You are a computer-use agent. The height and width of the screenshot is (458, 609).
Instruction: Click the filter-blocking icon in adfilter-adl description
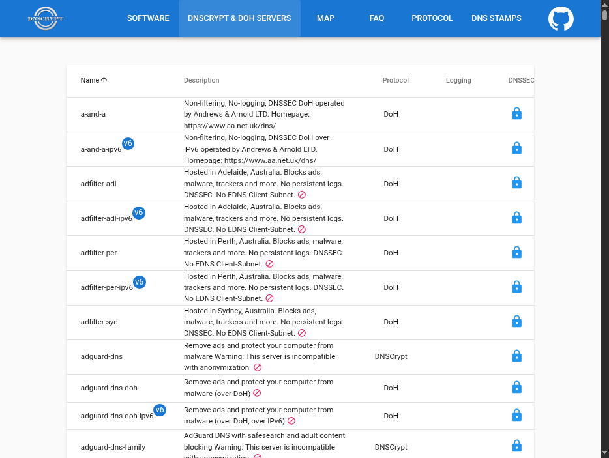pyautogui.click(x=302, y=195)
